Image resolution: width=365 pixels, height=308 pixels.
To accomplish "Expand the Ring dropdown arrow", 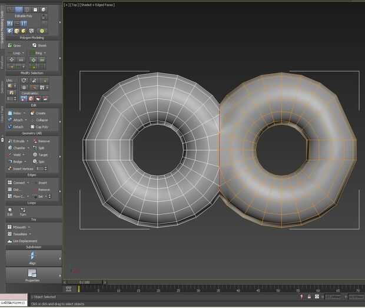I will coord(46,53).
